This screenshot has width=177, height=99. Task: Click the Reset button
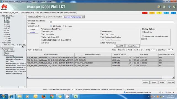coord(154,82)
